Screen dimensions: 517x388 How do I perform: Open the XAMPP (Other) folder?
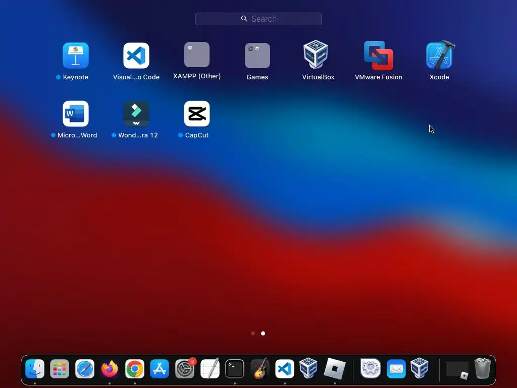(197, 55)
